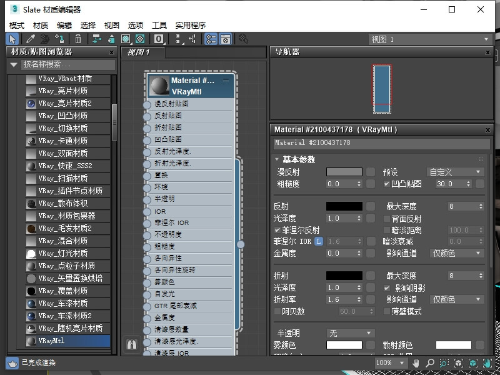The width and height of the screenshot is (500, 375).
Task: Click Zoom Extents Selected cyan cube
Action: [x=473, y=363]
